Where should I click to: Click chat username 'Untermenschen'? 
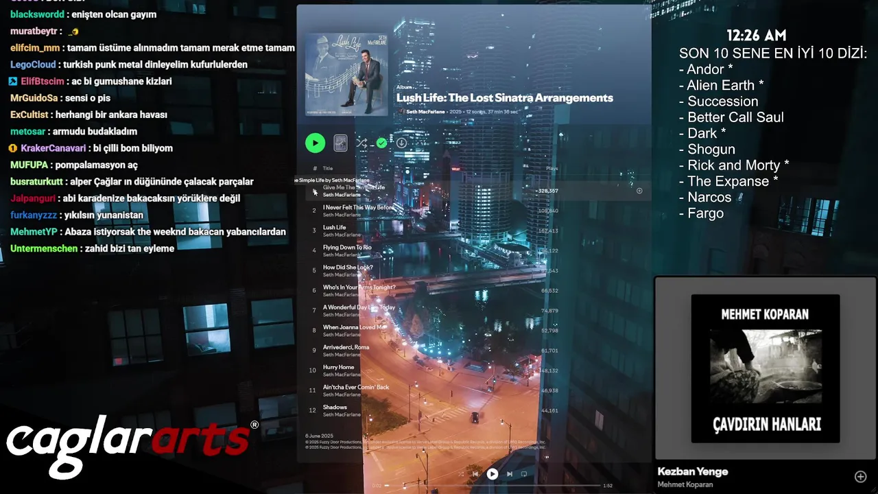(44, 248)
